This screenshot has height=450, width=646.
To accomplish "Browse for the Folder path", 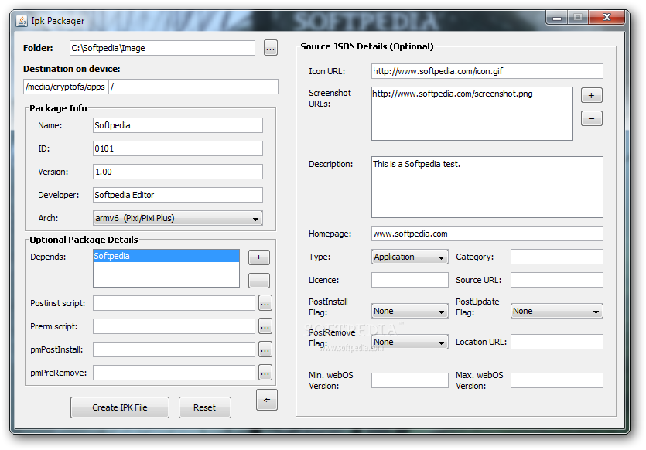I will (x=270, y=48).
